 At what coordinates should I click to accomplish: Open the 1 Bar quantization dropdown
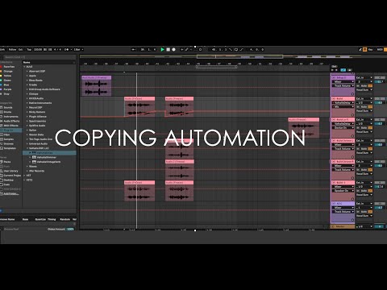[78, 49]
